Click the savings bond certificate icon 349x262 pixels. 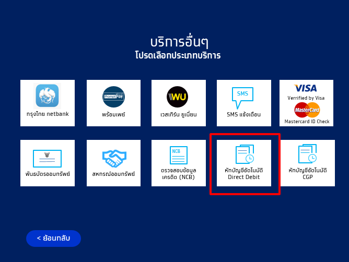click(47, 157)
